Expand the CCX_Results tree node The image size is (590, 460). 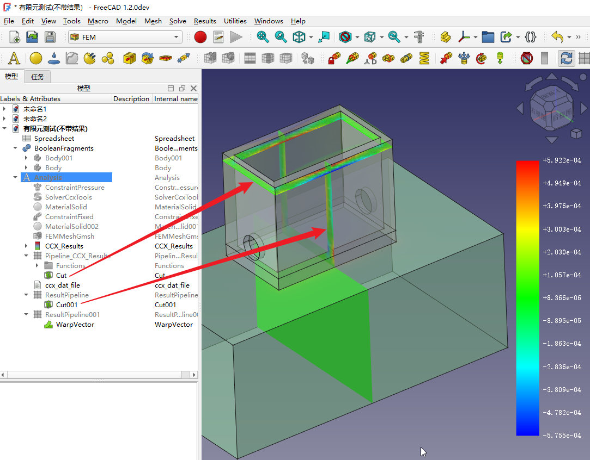click(x=26, y=246)
